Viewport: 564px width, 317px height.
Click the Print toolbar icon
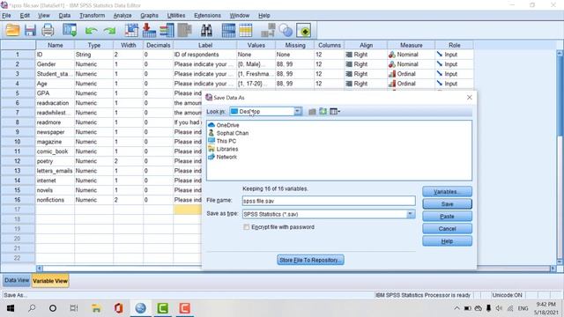[x=48, y=30]
